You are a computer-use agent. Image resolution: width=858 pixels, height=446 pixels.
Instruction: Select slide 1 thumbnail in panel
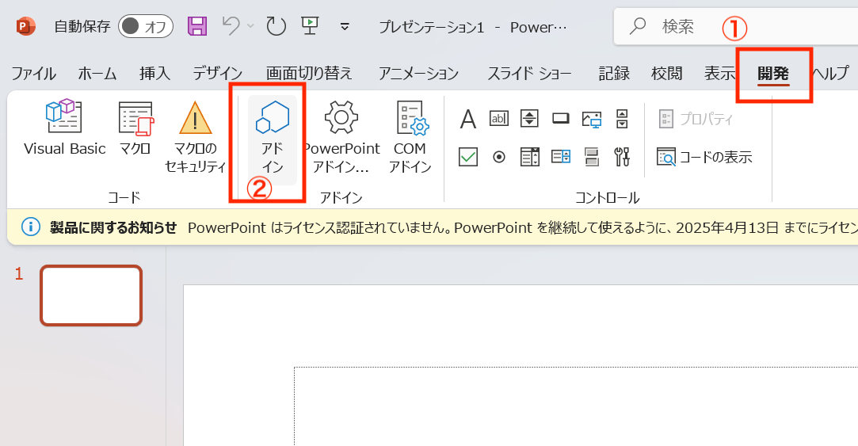point(91,295)
